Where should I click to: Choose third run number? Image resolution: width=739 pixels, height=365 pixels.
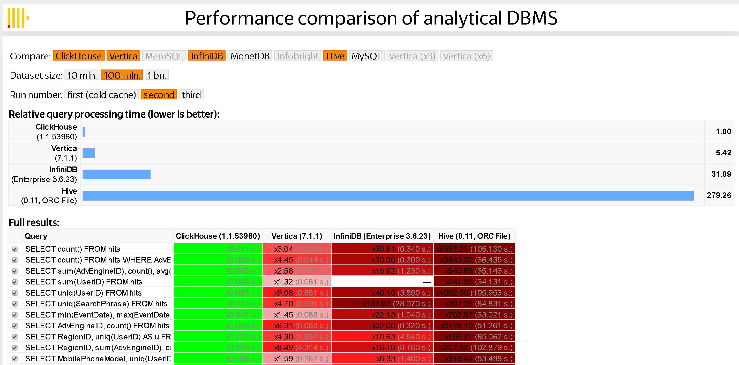pos(191,94)
